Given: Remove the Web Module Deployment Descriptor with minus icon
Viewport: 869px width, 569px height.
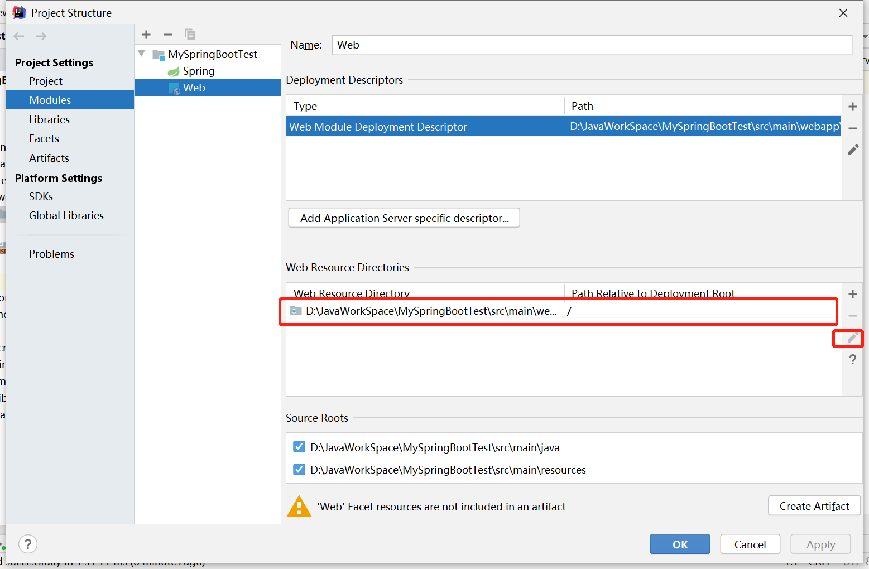Looking at the screenshot, I should [x=852, y=128].
